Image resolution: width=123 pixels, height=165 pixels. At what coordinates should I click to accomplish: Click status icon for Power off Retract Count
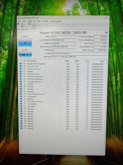pyautogui.click(x=21, y=94)
